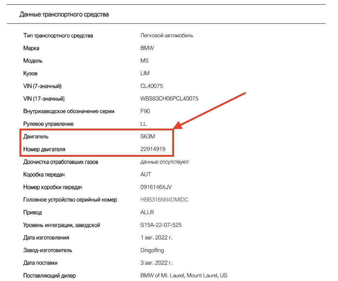Click the delivery date '3 авг. 2022 г.'

(x=156, y=263)
